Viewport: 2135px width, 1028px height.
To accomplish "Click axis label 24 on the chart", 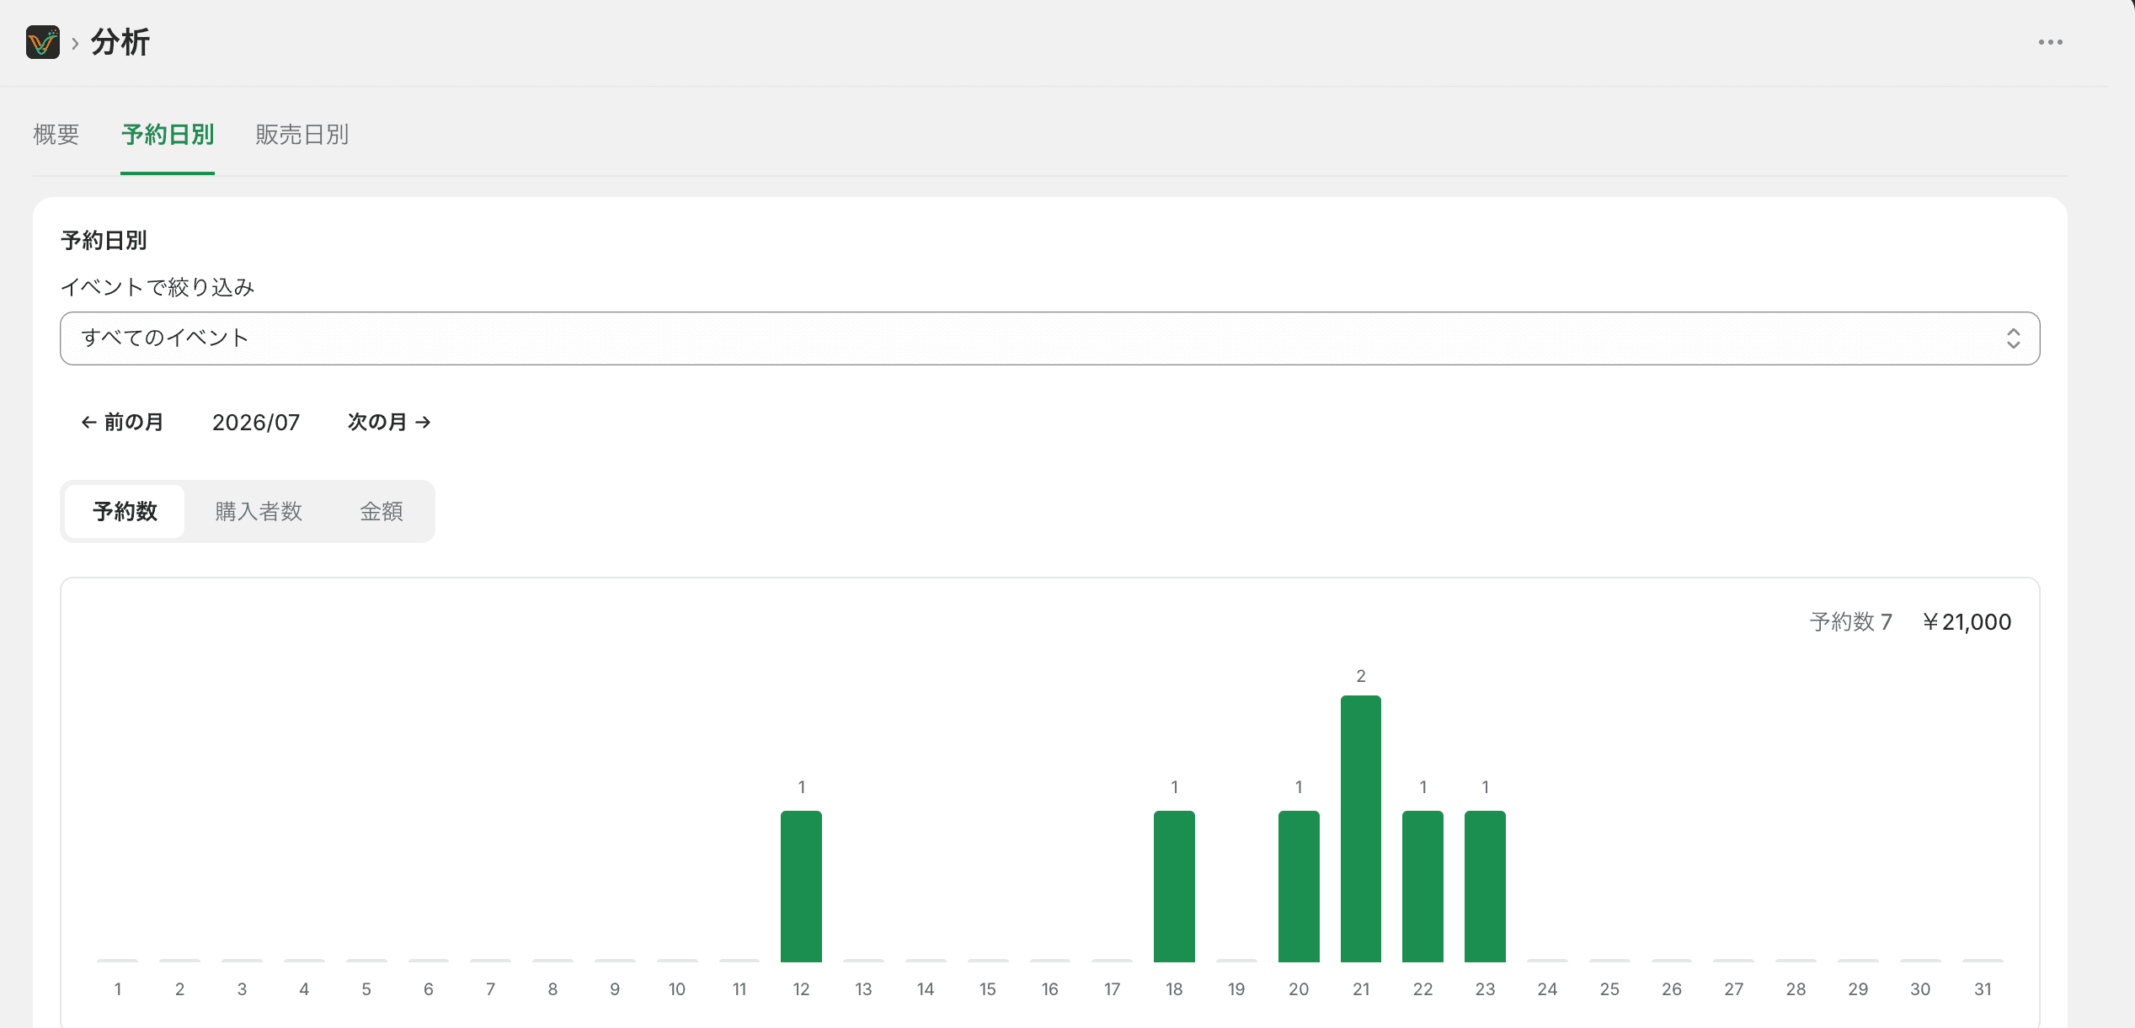I will tap(1547, 989).
